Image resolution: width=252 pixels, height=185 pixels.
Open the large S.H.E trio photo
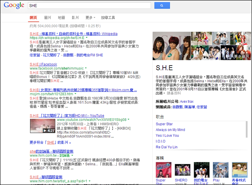(x=172, y=46)
